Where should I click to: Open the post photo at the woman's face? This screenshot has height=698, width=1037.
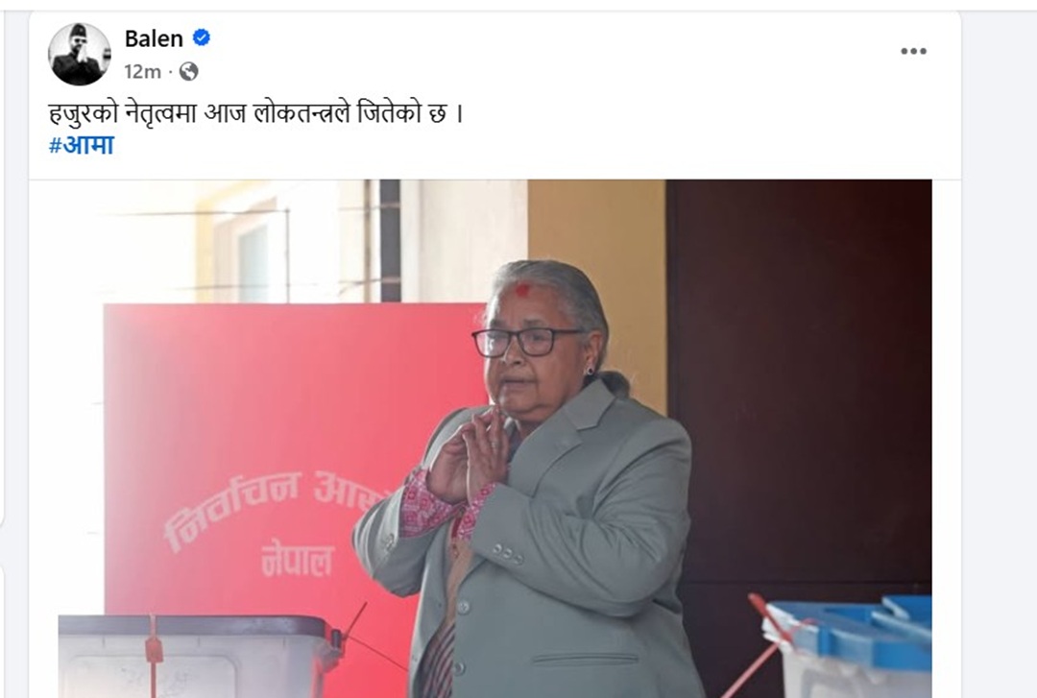(537, 354)
